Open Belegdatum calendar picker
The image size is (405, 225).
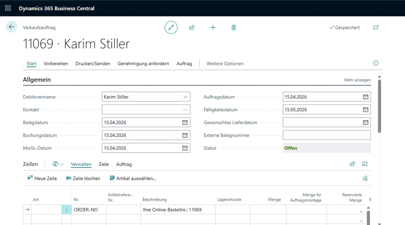[x=185, y=122]
